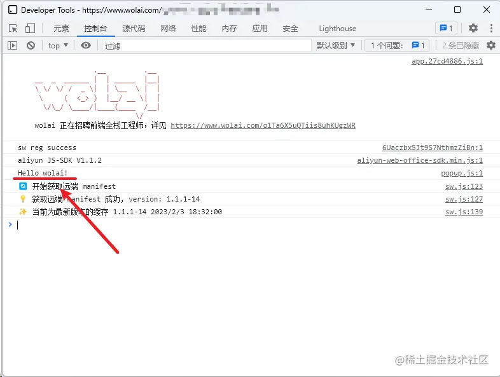Expand the 默认级别 log level dropdown
The image size is (500, 377).
click(336, 46)
